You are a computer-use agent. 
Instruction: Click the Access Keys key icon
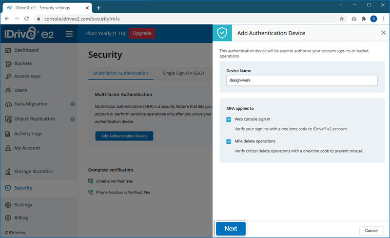click(x=8, y=77)
